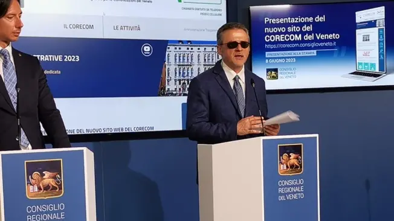Follow the Amministrazione Trasparente link
This screenshot has height=221, width=394.
coord(200,30)
